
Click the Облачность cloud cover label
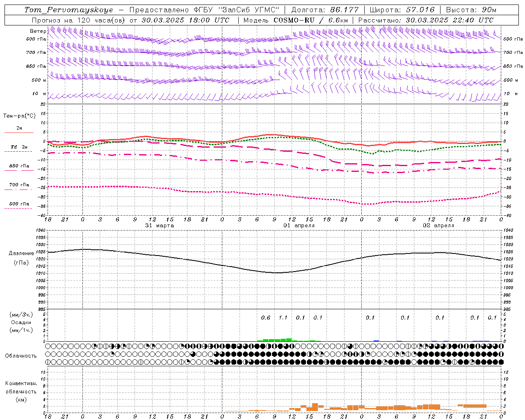(x=21, y=356)
